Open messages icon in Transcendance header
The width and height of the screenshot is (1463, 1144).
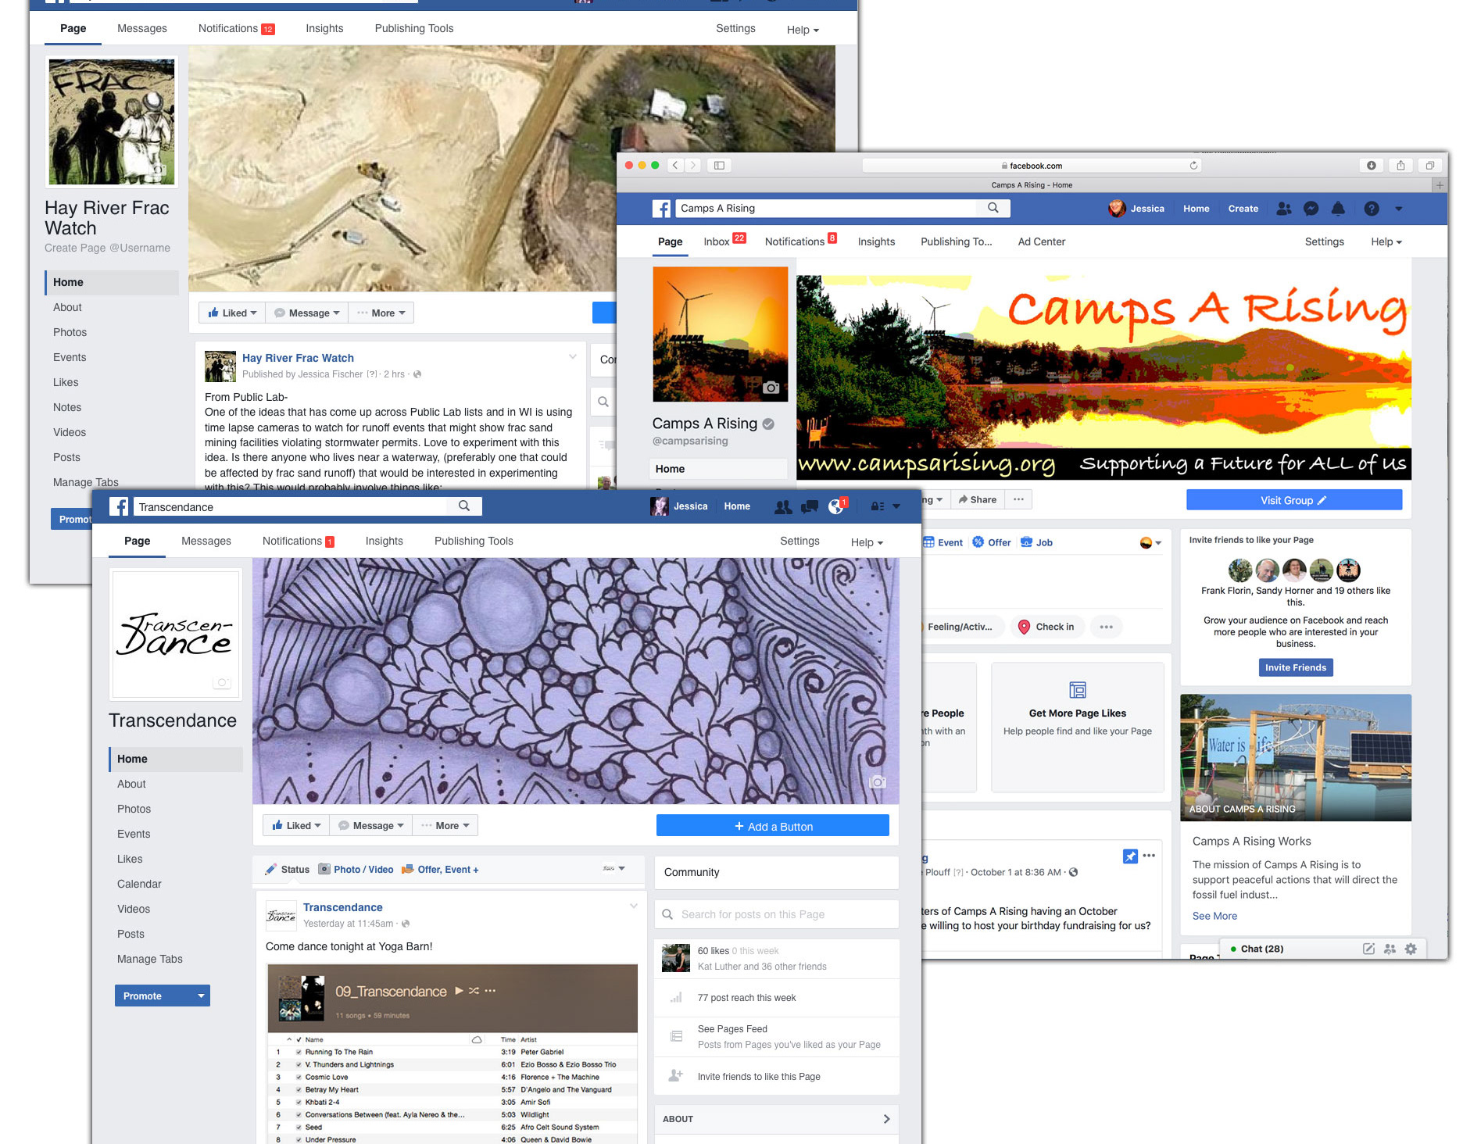tap(810, 506)
